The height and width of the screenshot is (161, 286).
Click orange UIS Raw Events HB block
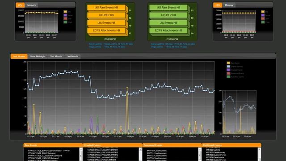(106, 8)
